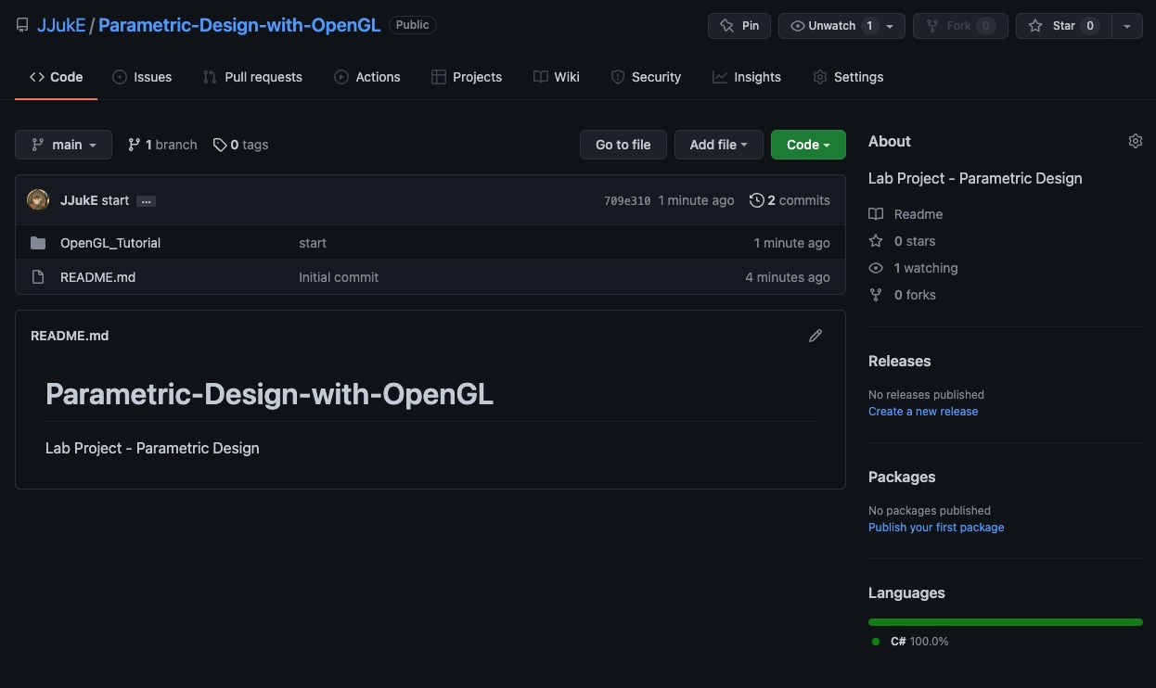The width and height of the screenshot is (1156, 688).
Task: Open the main branch selector dropdown
Action: (x=63, y=145)
